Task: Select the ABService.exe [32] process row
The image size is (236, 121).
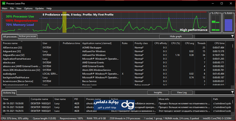Action: tap(114, 47)
